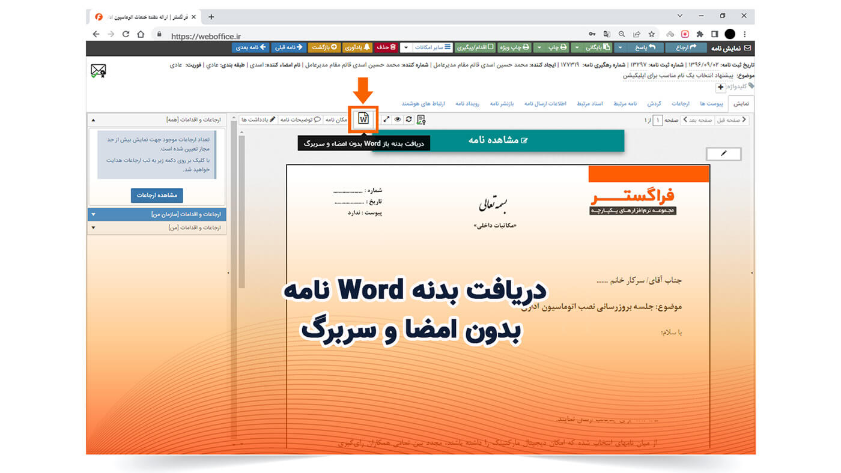Click the یادآوری reminder button

click(x=357, y=48)
